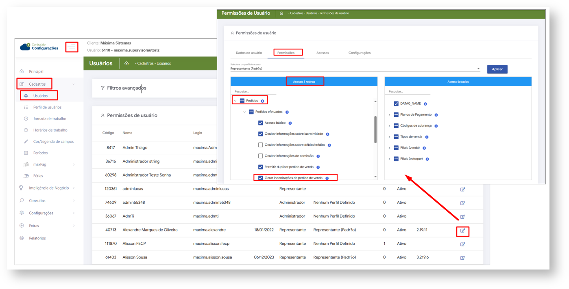This screenshot has height=289, width=569.
Task: Click the Acesso a dados search field
Action: tap(407, 92)
